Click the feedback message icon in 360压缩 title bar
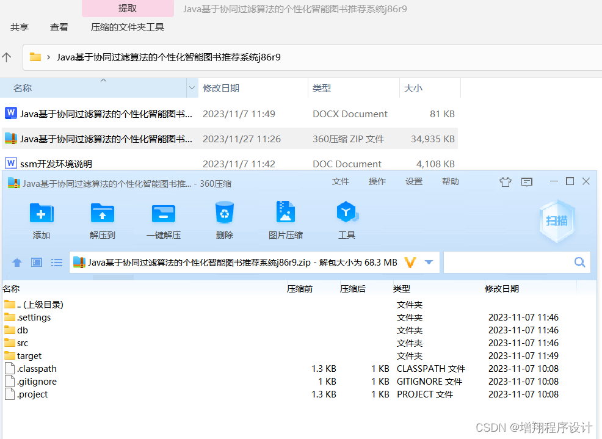The height and width of the screenshot is (439, 602). tap(527, 182)
